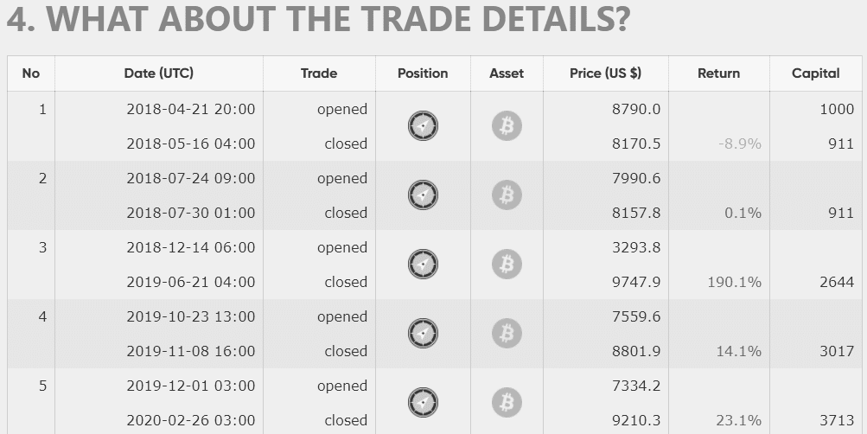The height and width of the screenshot is (434, 867).
Task: Click the compass position icon for trade 5
Action: coord(423,403)
